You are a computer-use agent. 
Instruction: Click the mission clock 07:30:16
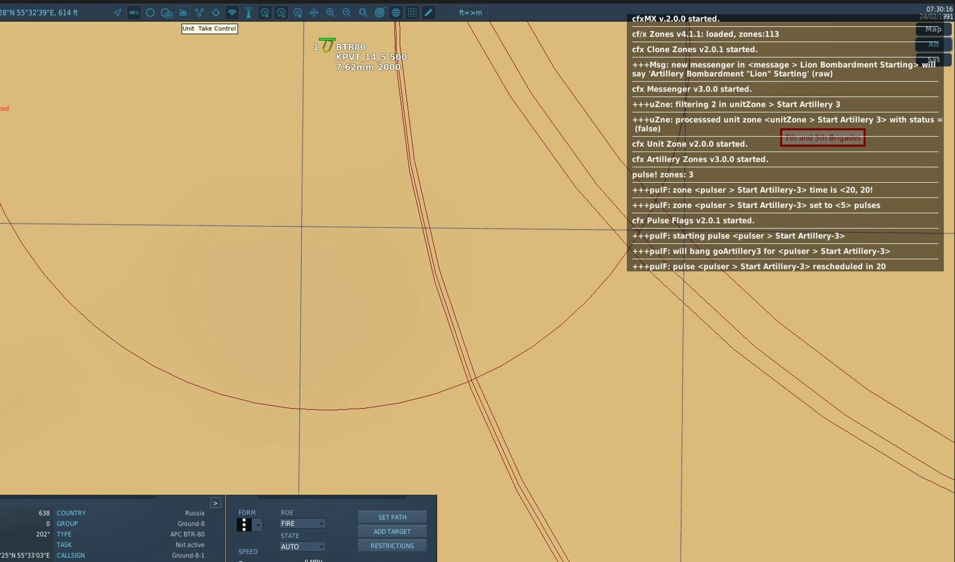[939, 9]
